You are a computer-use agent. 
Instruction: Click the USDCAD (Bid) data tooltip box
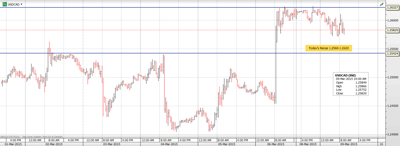click(351, 84)
